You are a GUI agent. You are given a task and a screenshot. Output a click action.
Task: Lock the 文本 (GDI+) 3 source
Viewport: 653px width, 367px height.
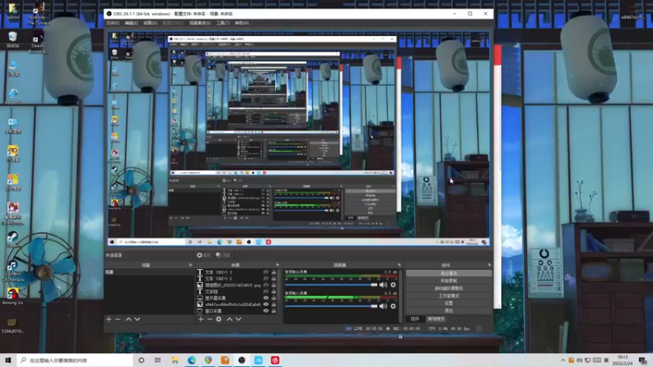[273, 272]
